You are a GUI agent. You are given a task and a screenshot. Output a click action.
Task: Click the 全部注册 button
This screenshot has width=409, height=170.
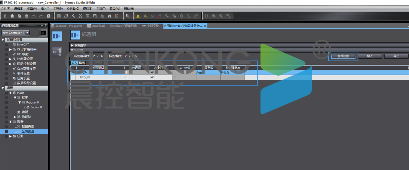tap(343, 56)
